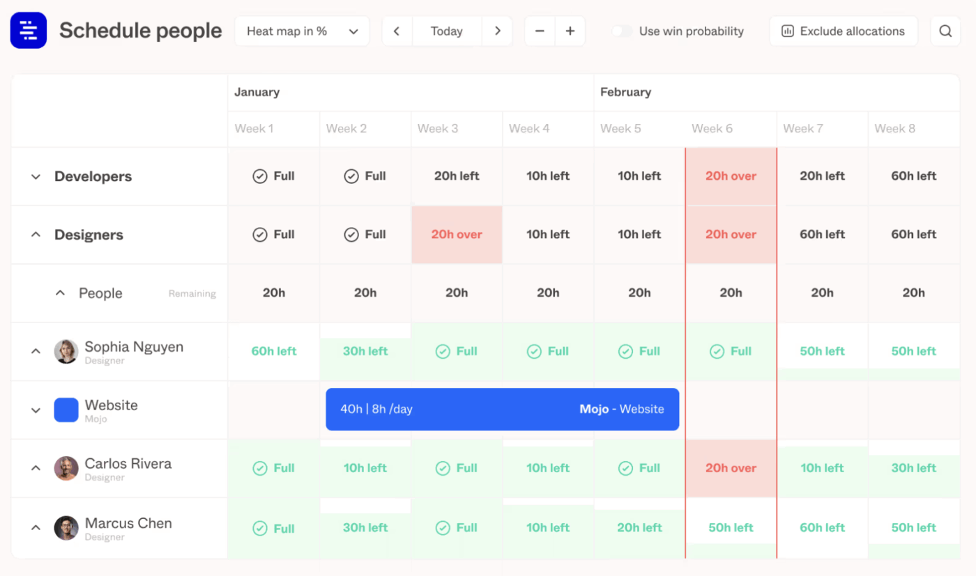976x576 pixels.
Task: Collapse the People section chevron
Action: click(61, 293)
